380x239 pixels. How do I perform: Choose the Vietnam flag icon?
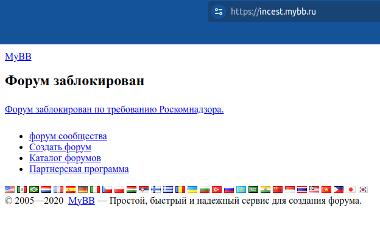pos(326,189)
